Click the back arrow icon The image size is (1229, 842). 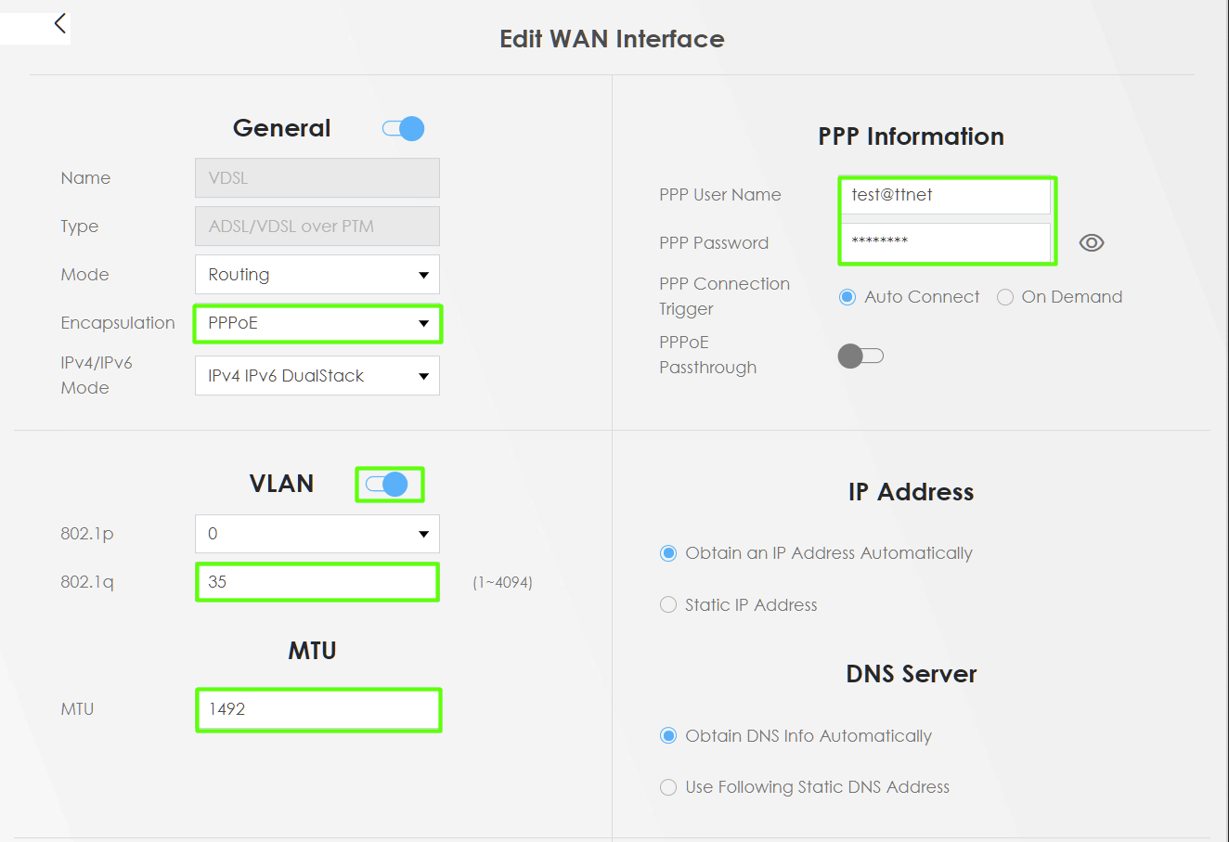pos(60,23)
